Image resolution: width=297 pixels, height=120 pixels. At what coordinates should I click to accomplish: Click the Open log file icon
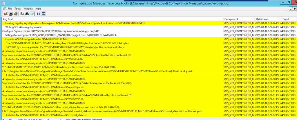(6, 14)
